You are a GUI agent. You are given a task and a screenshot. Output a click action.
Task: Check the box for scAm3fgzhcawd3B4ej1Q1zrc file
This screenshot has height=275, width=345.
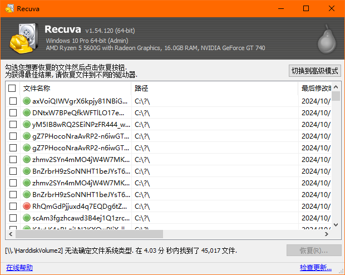[13, 218]
